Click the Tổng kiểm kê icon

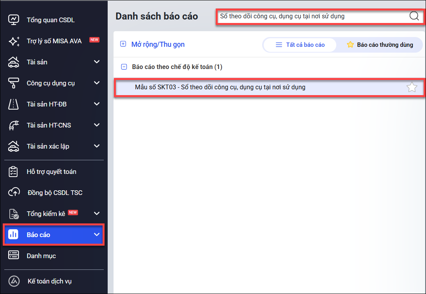click(14, 214)
